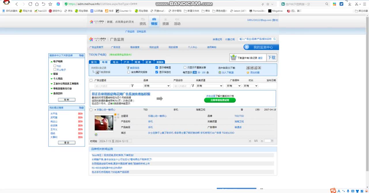
Task: Switch to the 促销 media tab
Action: click(x=148, y=62)
